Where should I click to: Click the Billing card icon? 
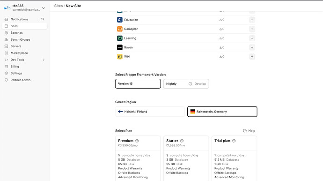[x=6, y=67]
